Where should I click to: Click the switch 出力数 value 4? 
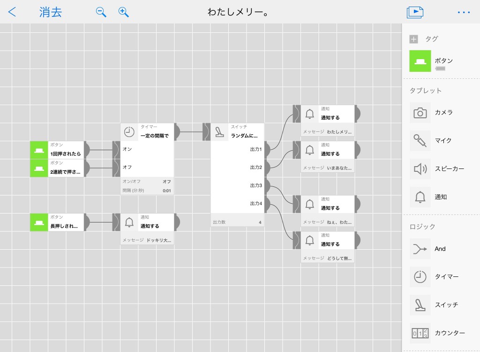(x=260, y=222)
